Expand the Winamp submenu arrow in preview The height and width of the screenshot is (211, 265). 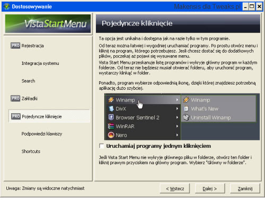tap(177, 100)
